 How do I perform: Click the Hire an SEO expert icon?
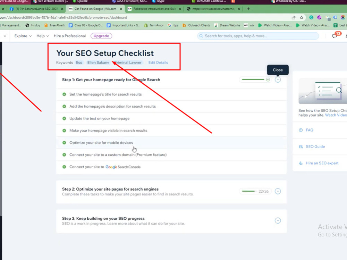point(301,163)
